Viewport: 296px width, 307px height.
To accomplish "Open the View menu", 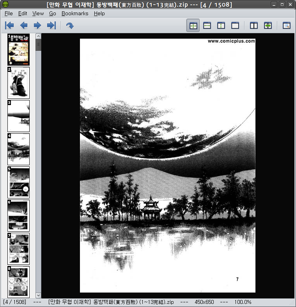I will tap(38, 13).
